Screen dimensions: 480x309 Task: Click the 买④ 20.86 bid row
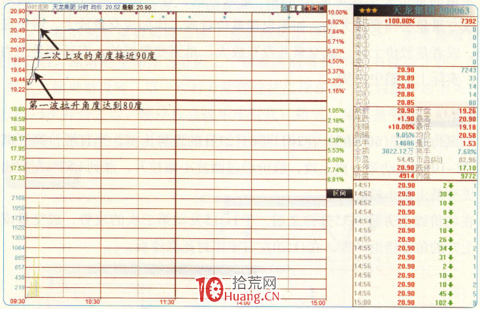(415, 94)
